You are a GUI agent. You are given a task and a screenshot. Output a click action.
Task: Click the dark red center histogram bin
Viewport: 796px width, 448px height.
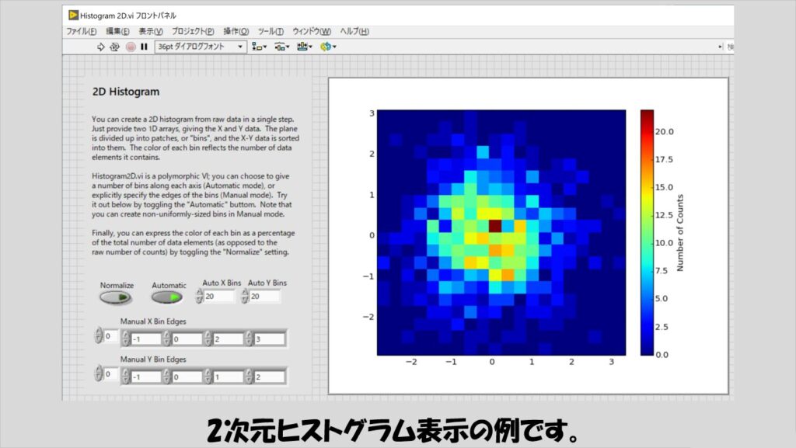click(494, 225)
